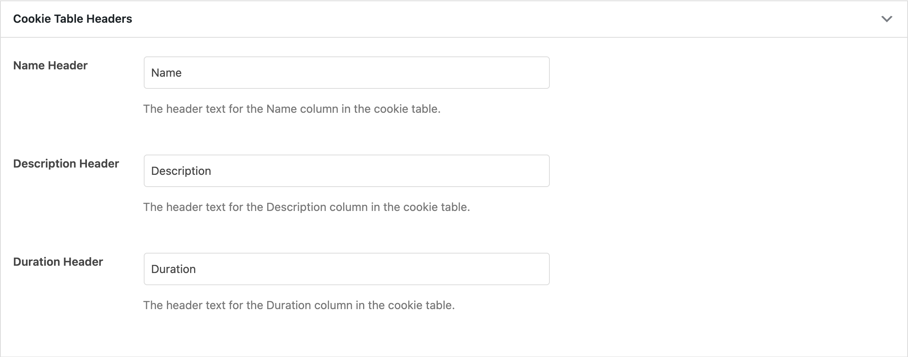Select the text 'Name' in its input box

tap(165, 72)
